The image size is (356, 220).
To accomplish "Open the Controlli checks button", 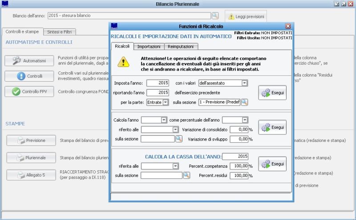I will point(29,76).
